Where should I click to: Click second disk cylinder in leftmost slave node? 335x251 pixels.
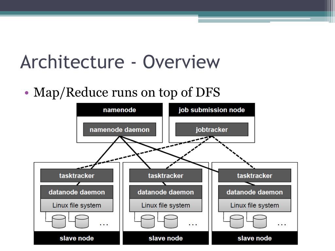tap(82, 222)
